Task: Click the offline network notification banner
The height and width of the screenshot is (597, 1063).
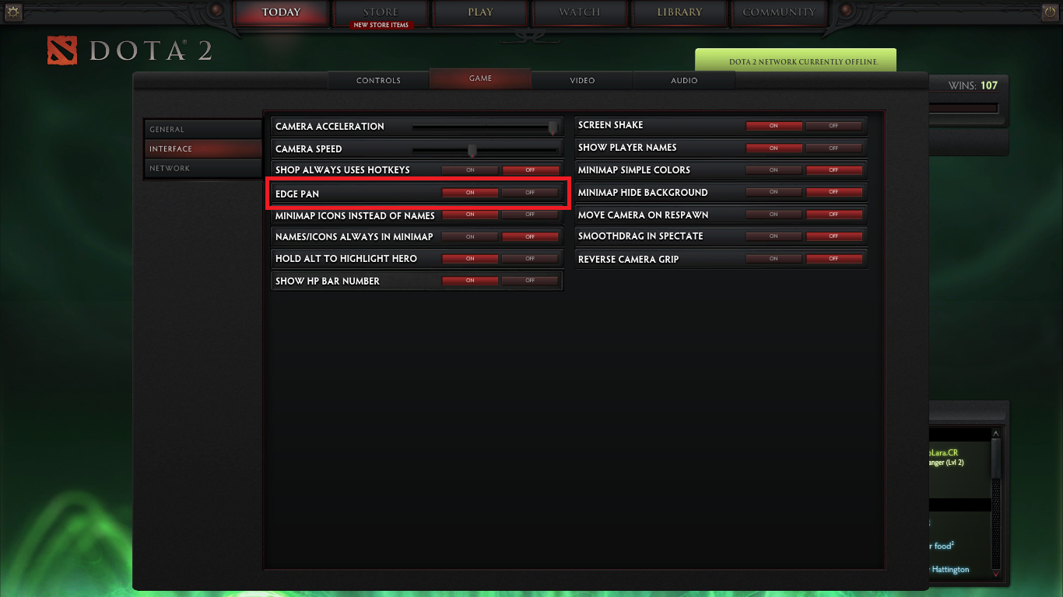Action: point(795,61)
